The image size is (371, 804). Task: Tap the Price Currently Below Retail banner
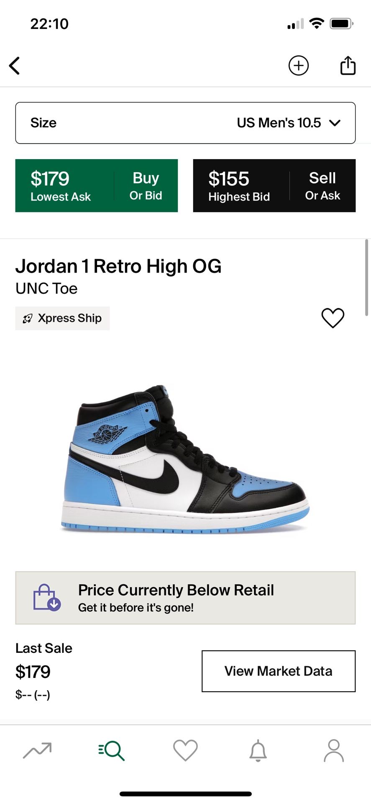coord(185,598)
